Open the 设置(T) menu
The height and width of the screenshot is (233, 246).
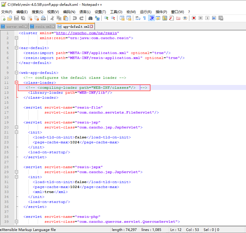click(x=100, y=12)
